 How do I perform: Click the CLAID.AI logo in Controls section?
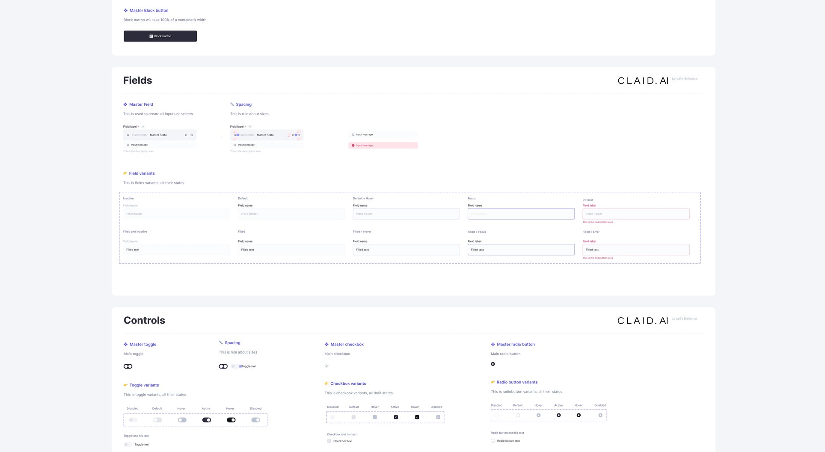pyautogui.click(x=643, y=321)
